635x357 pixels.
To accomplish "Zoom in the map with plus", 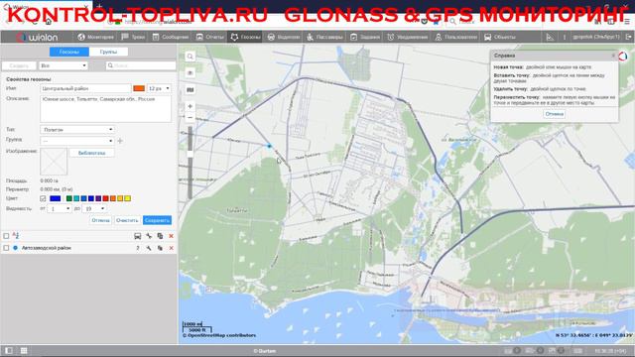I will 190,106.
